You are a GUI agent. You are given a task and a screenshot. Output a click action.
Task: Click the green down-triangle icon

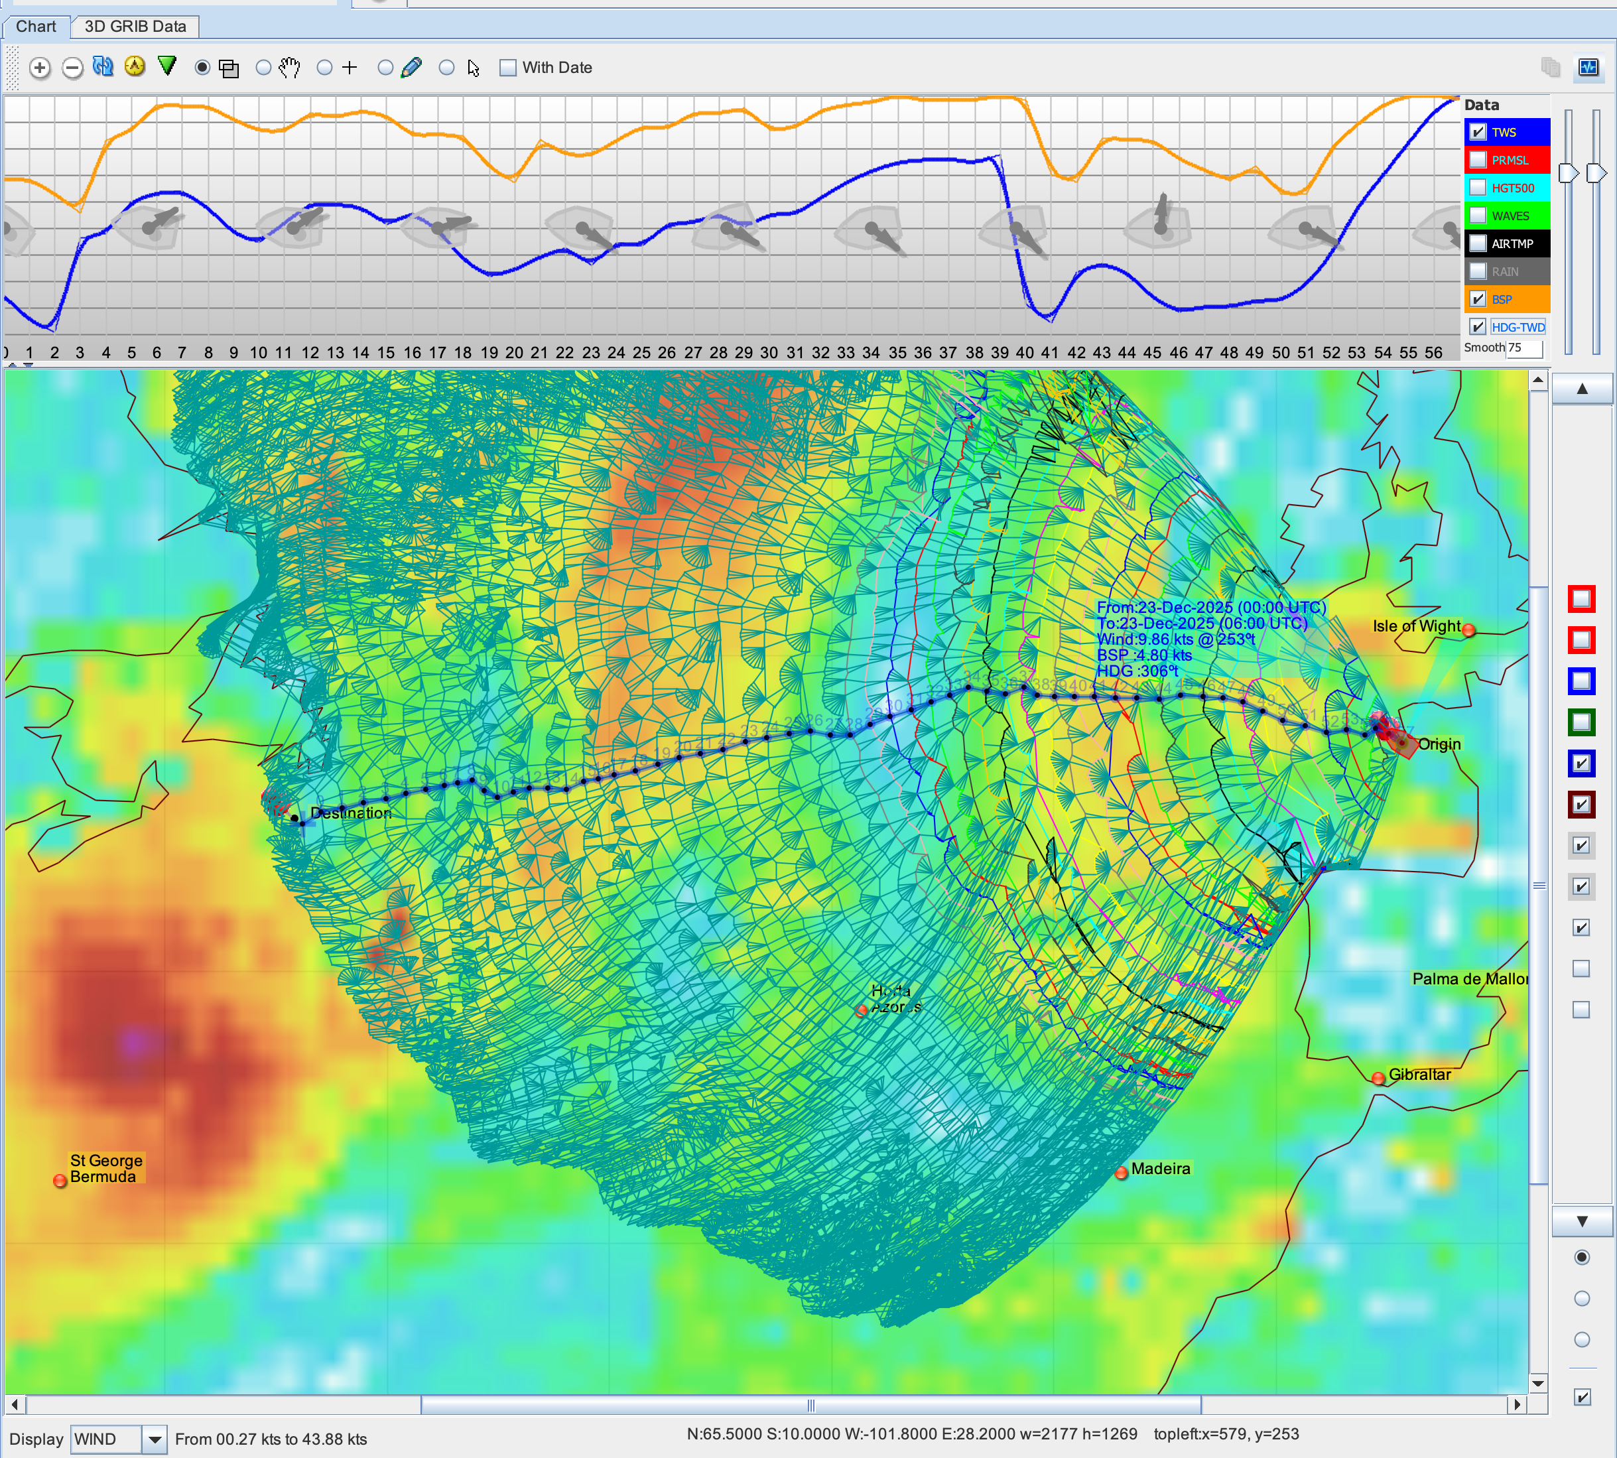166,66
